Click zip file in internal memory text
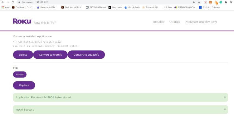This screenshot has height=124, width=234. tap(46, 46)
